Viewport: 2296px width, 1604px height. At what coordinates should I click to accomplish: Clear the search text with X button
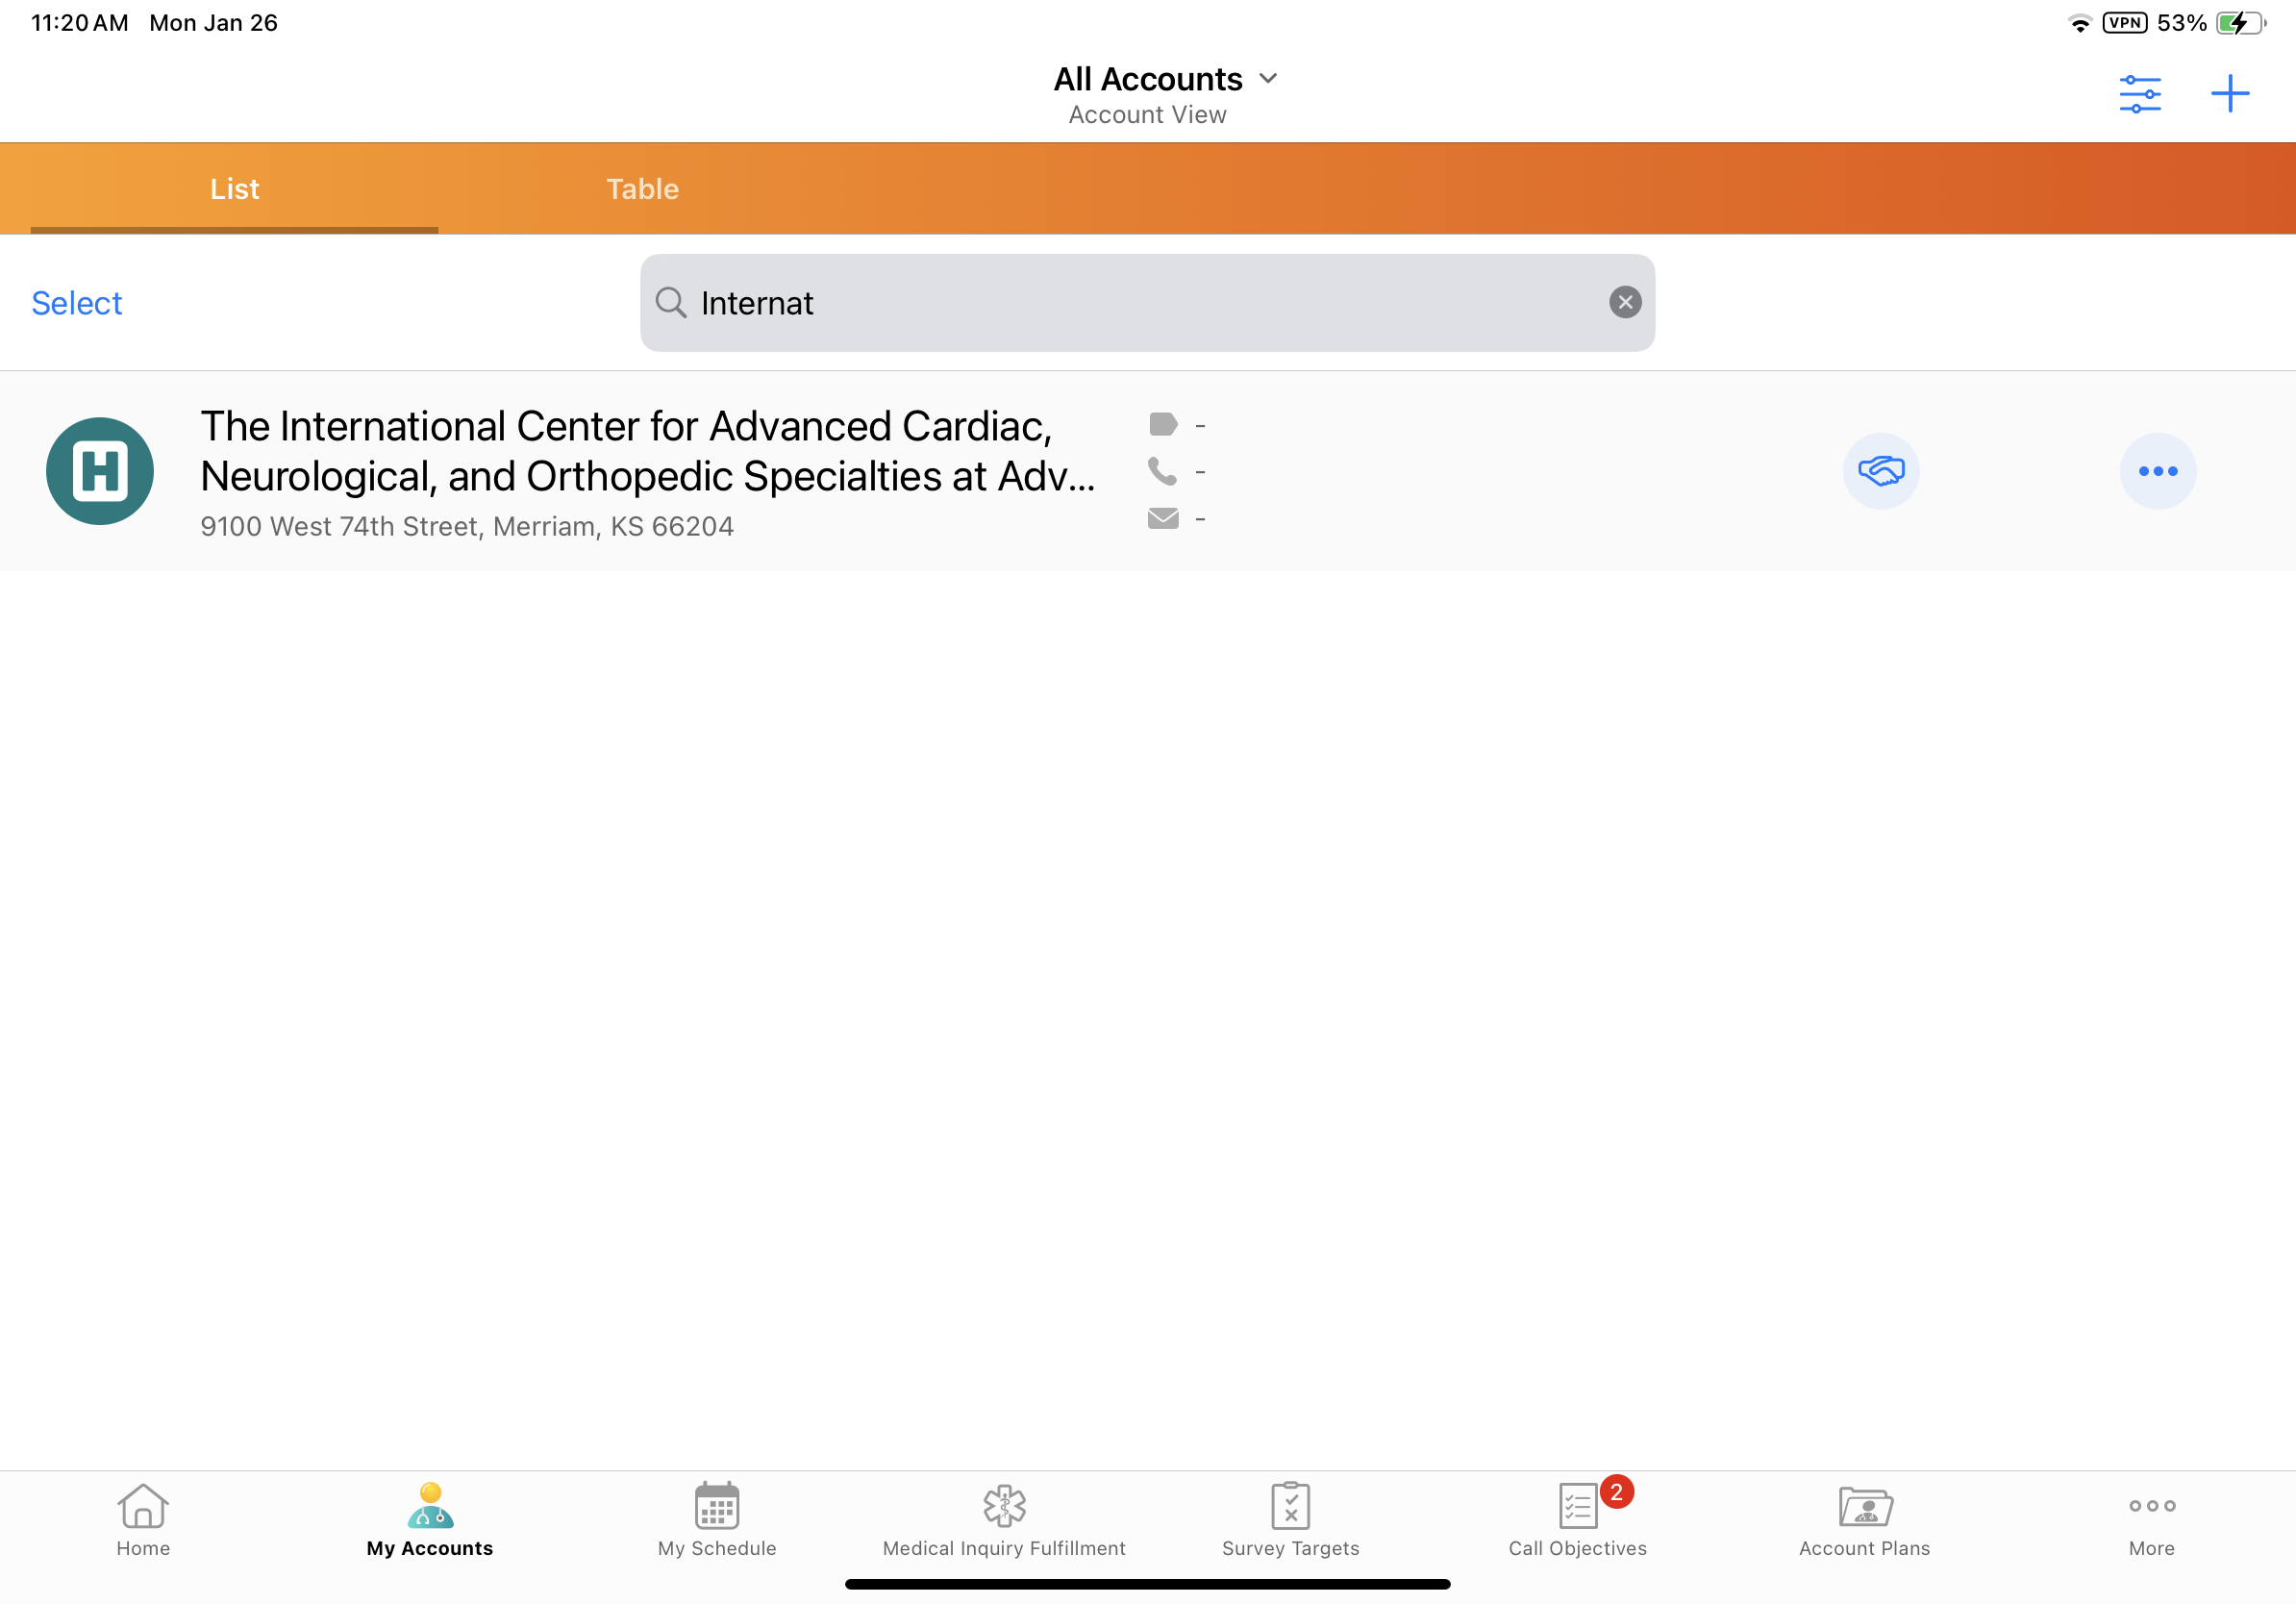pos(1624,302)
